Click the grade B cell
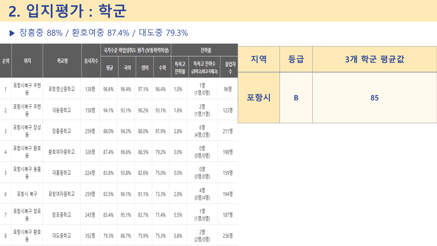 click(x=296, y=98)
